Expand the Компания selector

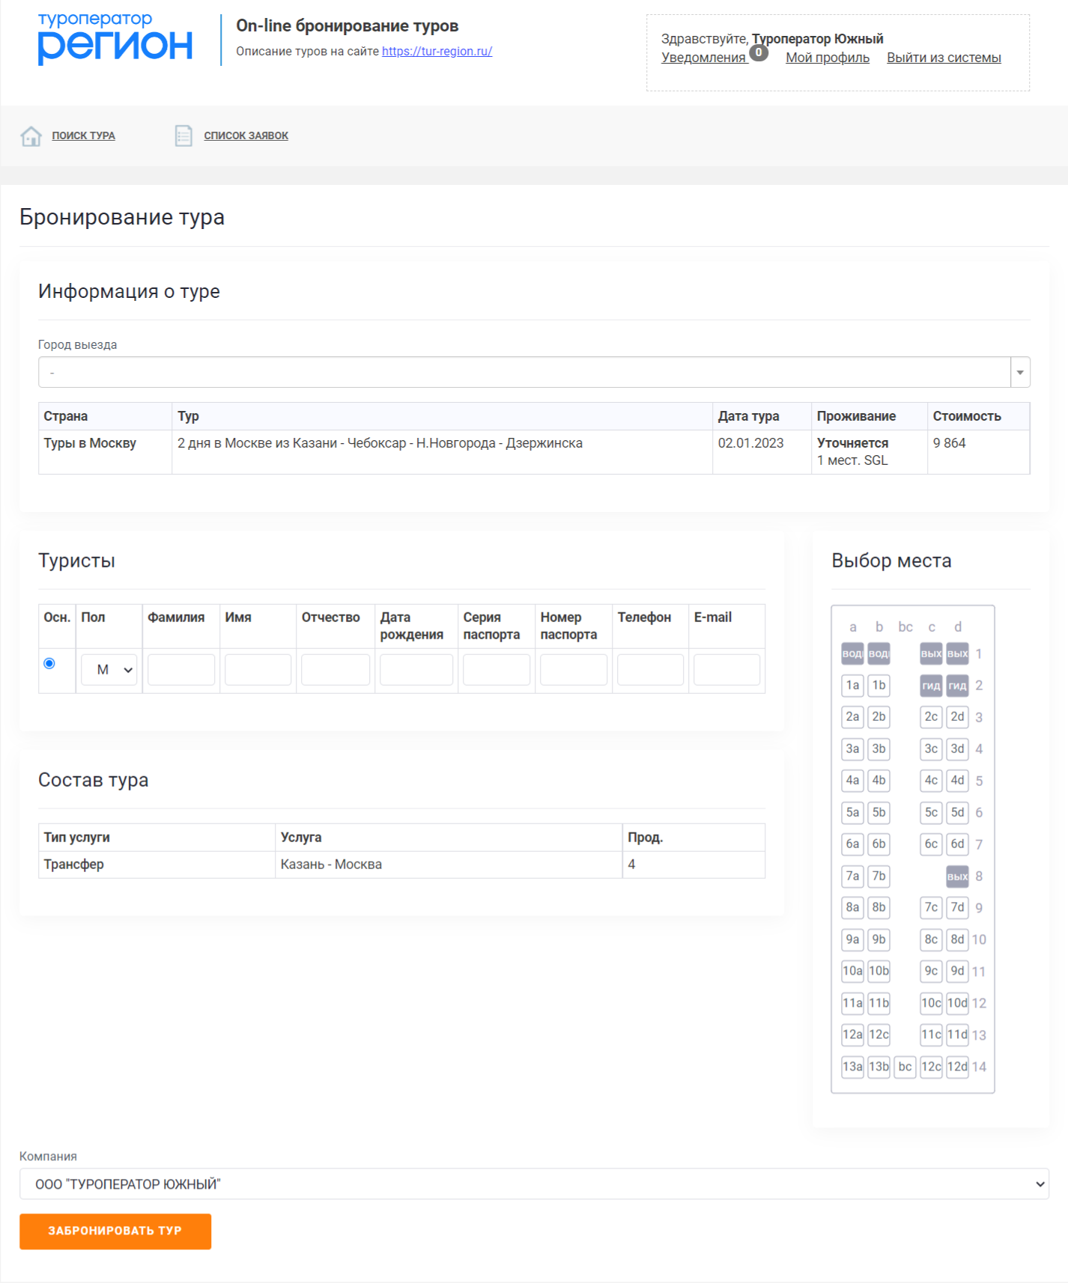coord(534,1184)
